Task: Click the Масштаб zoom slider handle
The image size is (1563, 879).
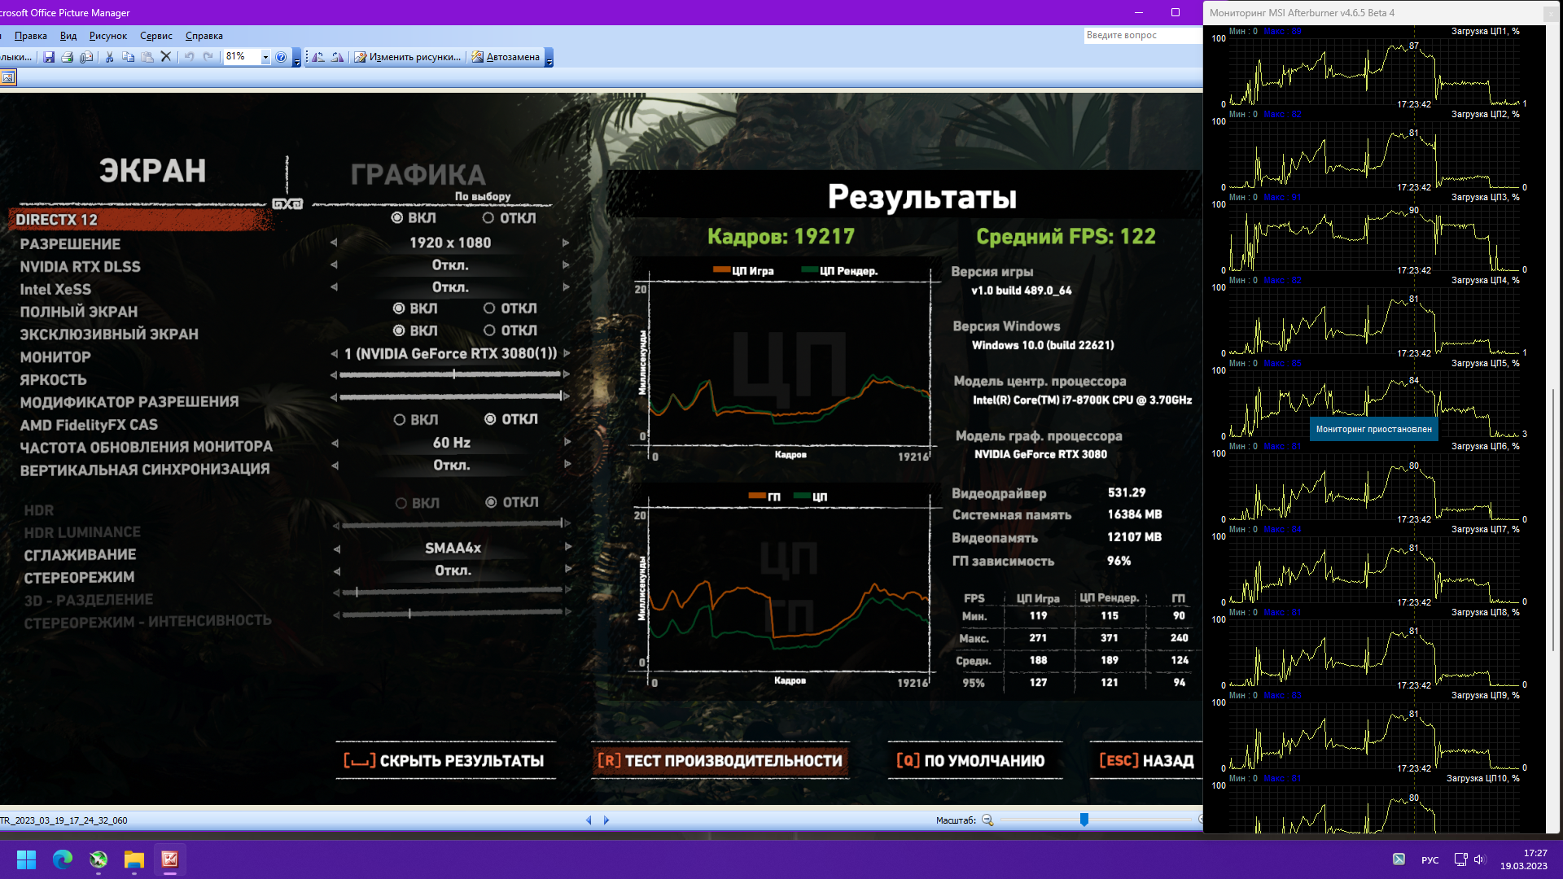Action: (1084, 820)
